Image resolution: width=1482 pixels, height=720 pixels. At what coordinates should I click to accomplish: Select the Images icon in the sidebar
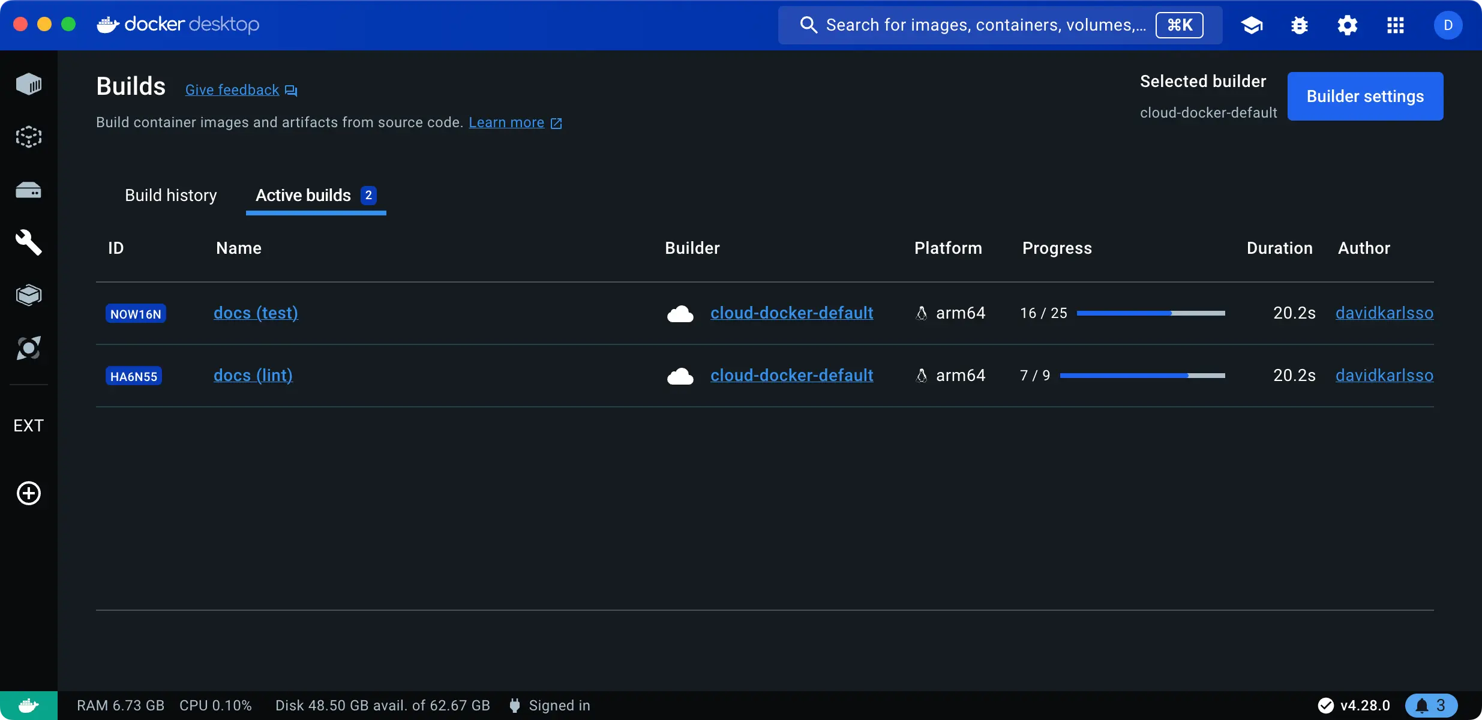[28, 136]
